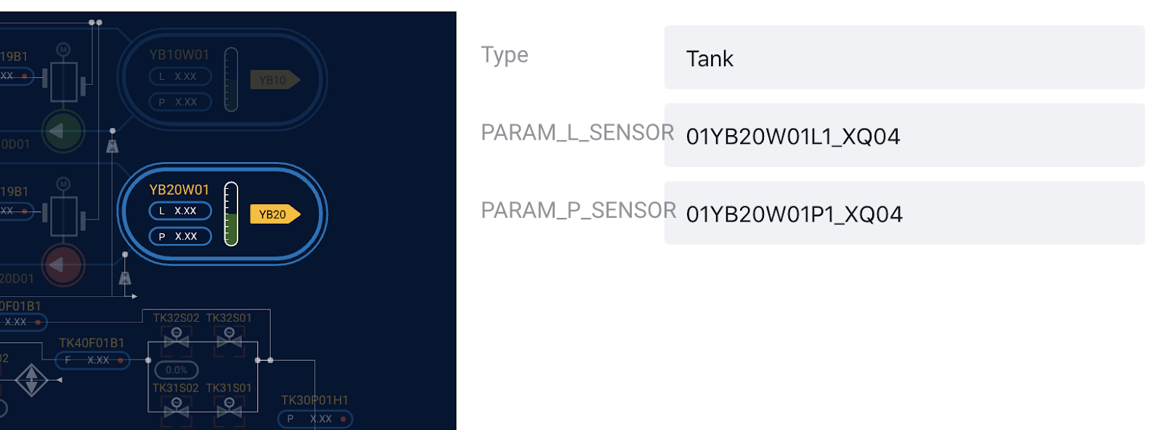The image size is (1162, 430).
Task: Click the YB20W01 level L readout
Action: pos(180,211)
